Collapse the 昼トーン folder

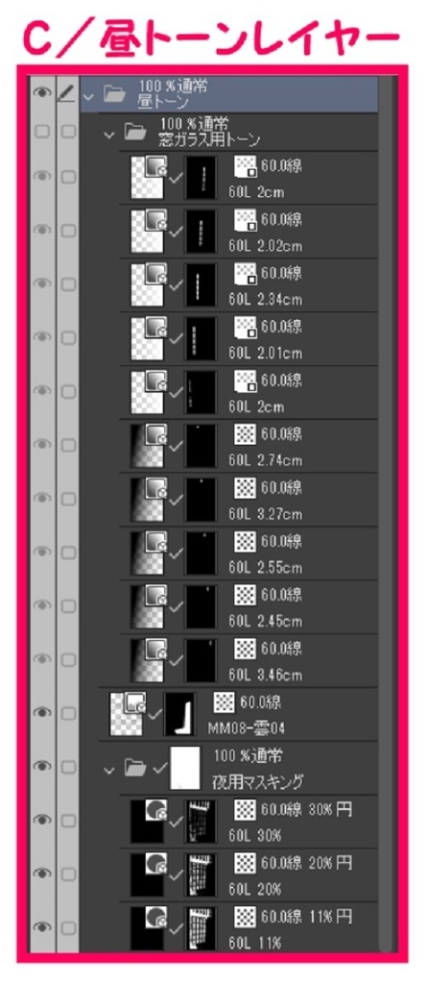pos(88,96)
